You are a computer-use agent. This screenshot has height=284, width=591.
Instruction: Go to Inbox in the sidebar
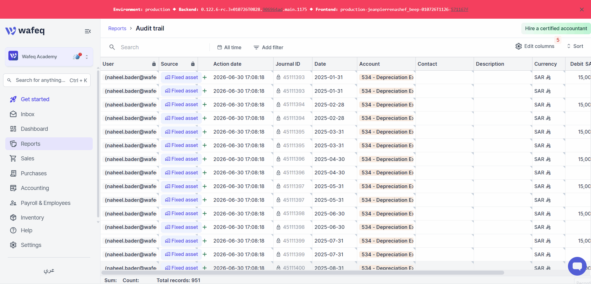coord(49,114)
